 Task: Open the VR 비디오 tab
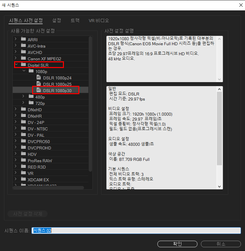point(99,20)
